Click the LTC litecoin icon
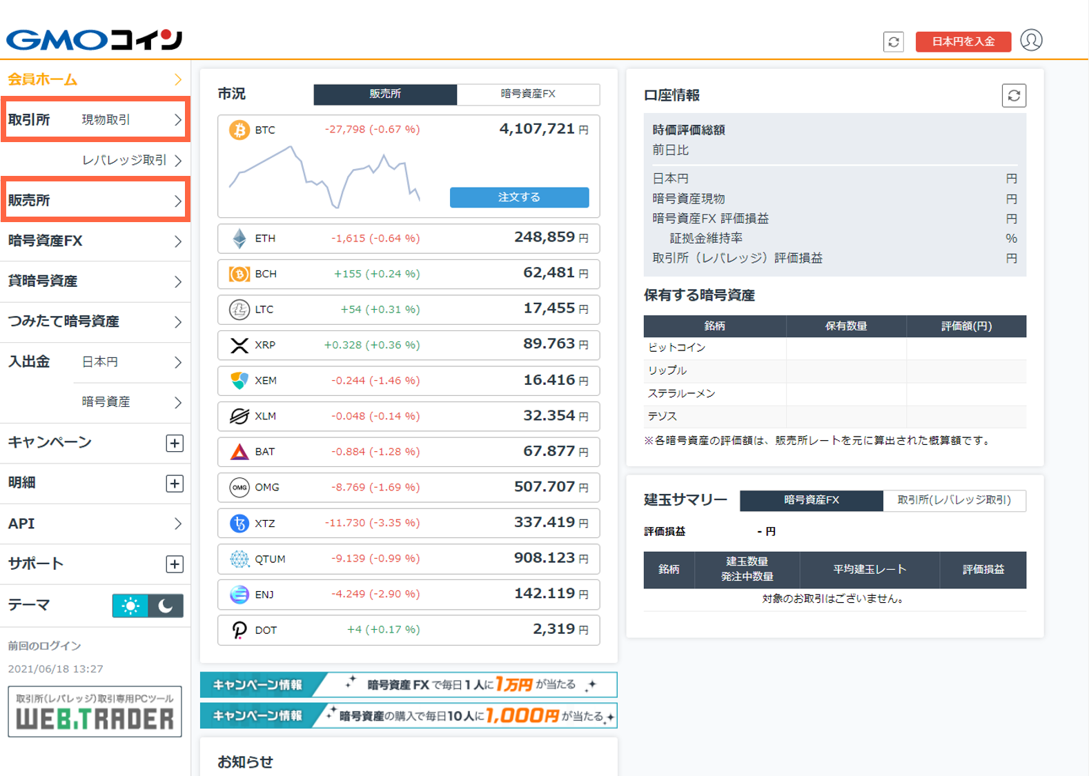 (x=239, y=310)
